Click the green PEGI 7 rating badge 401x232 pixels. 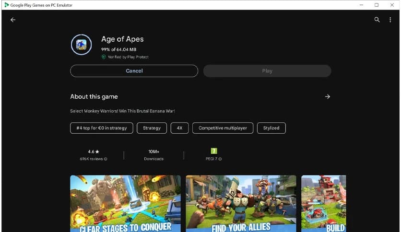point(214,151)
